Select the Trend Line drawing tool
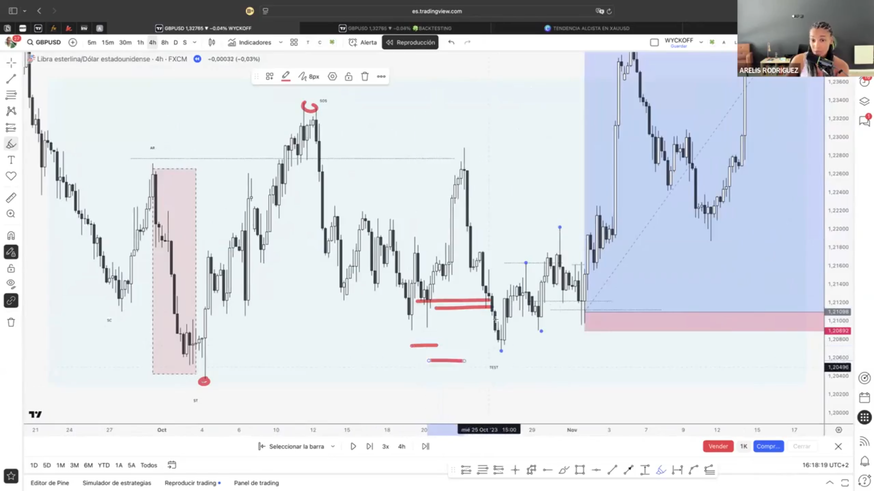This screenshot has width=874, height=491. pos(11,79)
